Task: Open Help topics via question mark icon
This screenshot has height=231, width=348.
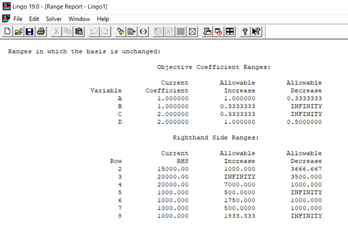Action: click(245, 32)
